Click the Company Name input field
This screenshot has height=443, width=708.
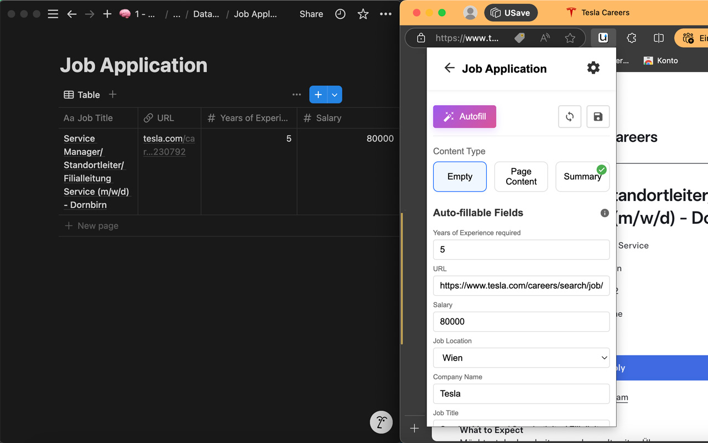(x=521, y=394)
